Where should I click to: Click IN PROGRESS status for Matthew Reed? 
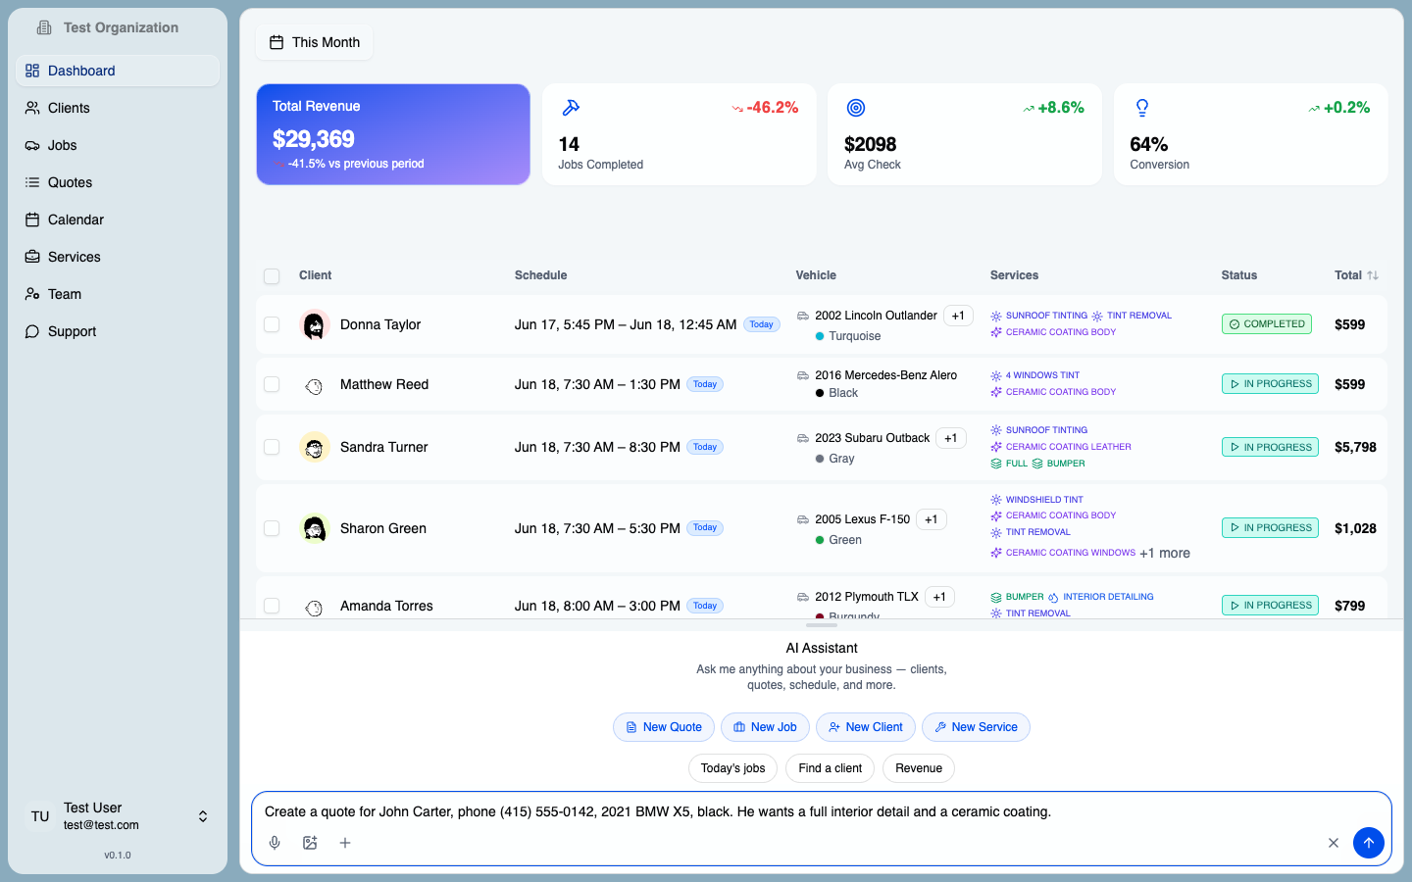(x=1270, y=383)
